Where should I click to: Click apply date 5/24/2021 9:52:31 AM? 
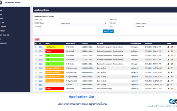(x=153, y=89)
